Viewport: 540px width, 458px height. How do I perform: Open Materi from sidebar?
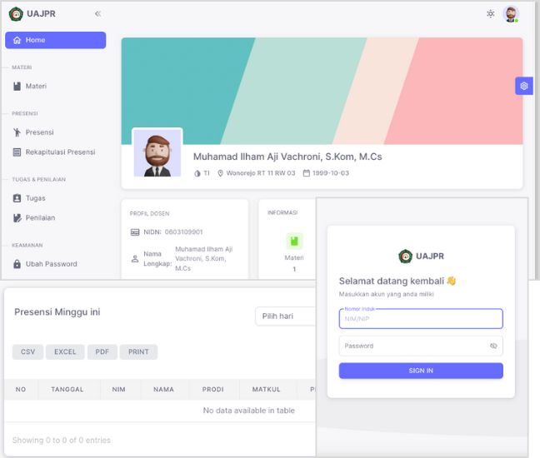pyautogui.click(x=35, y=86)
